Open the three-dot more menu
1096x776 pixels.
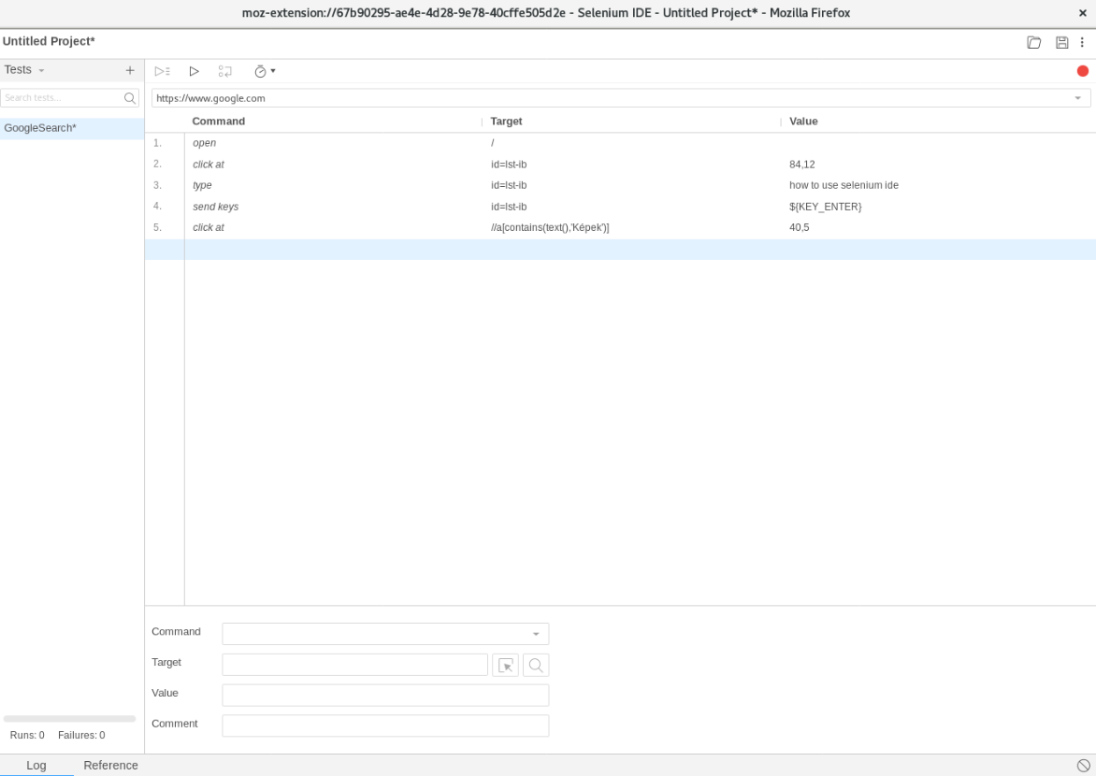click(x=1082, y=43)
